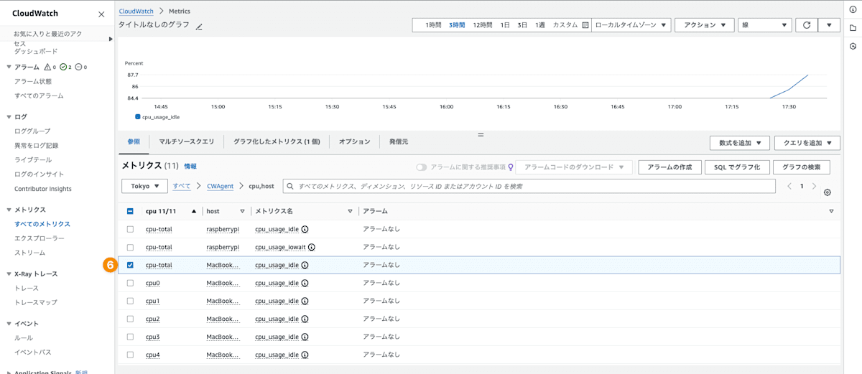Viewport: 862px width, 374px height.
Task: Collapse the アラーム sidebar section
Action: (x=9, y=67)
